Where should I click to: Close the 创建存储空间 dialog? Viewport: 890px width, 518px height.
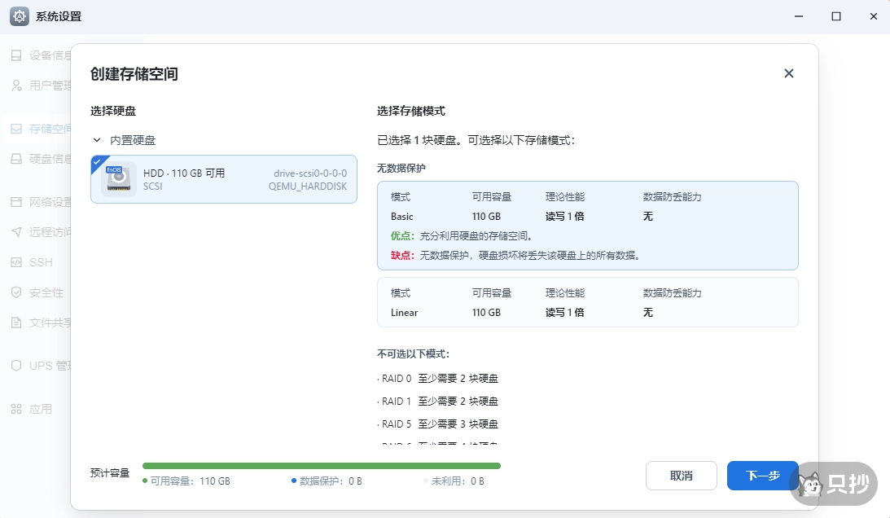[x=788, y=73]
